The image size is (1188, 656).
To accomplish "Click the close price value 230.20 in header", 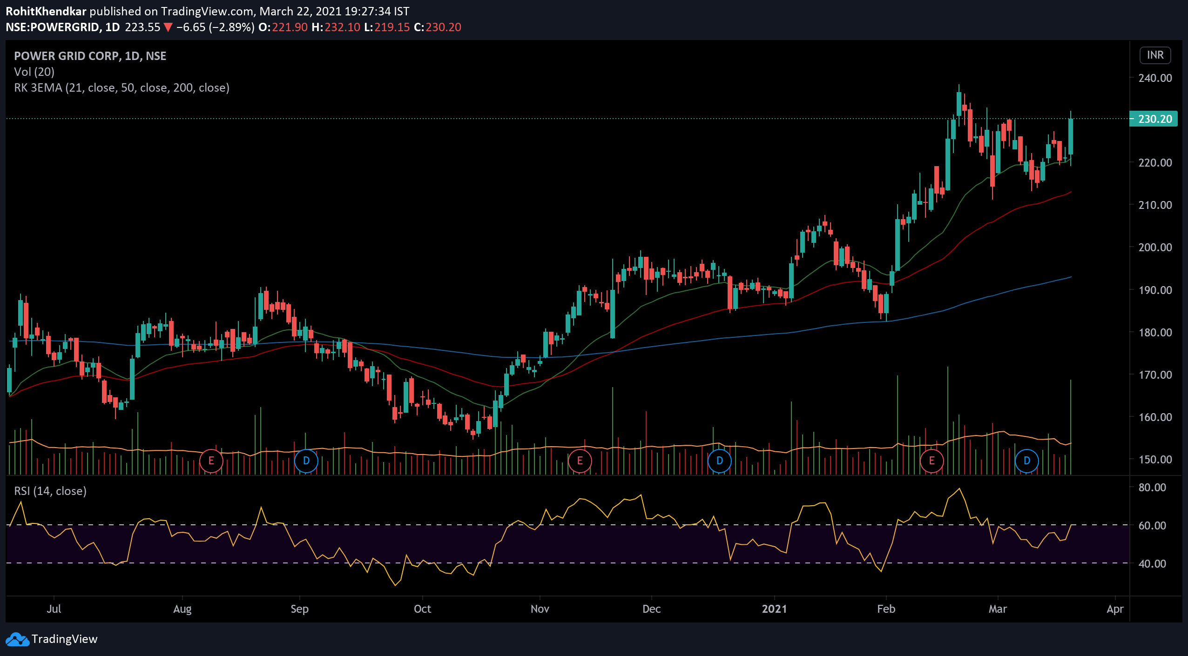I will coord(443,27).
